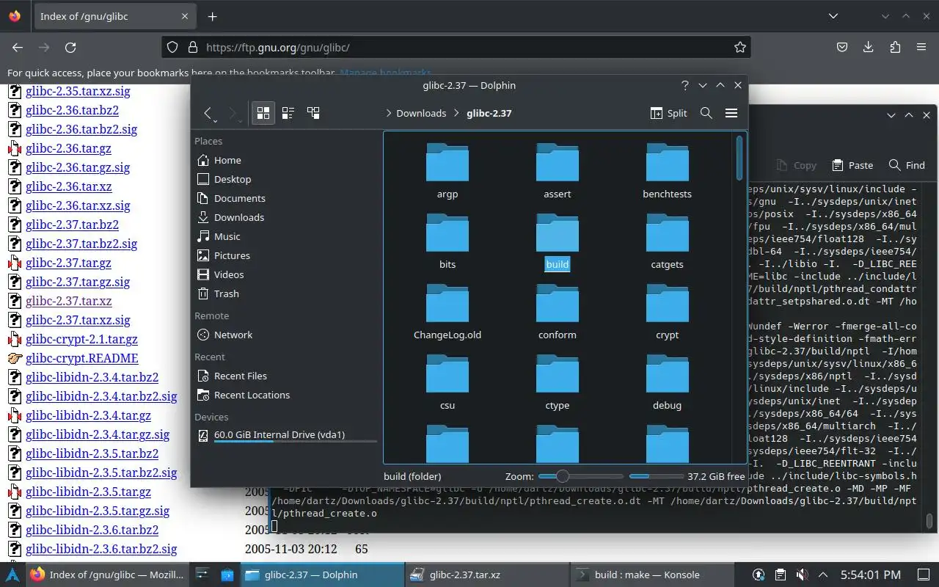Click Firefox address bar URL
The height and width of the screenshot is (587, 939).
click(x=277, y=47)
